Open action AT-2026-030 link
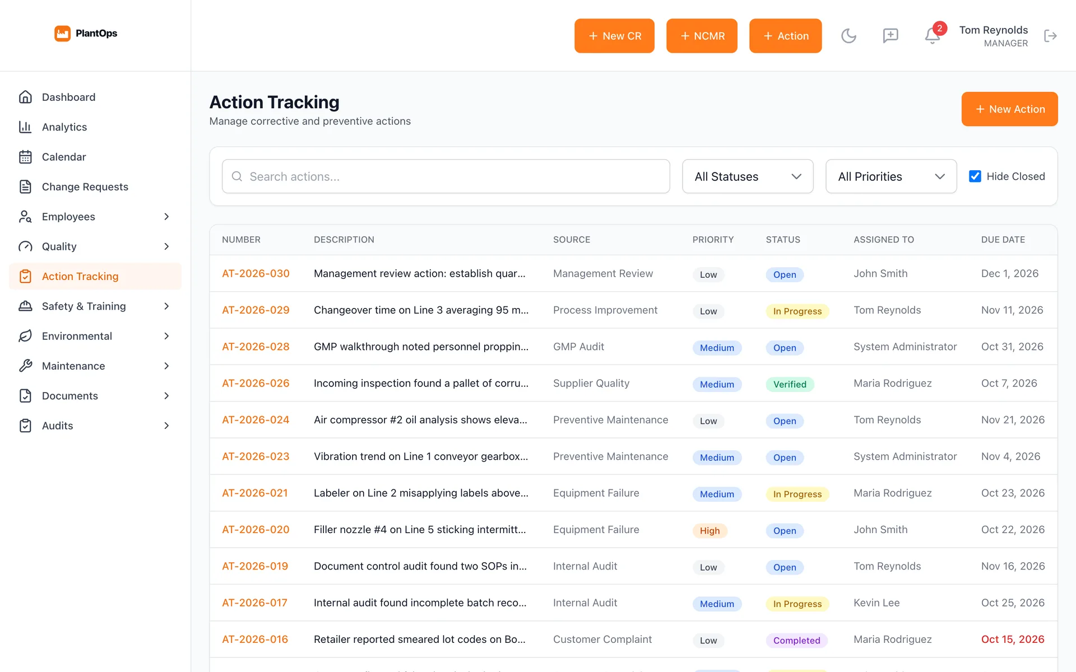The image size is (1076, 672). pyautogui.click(x=256, y=273)
